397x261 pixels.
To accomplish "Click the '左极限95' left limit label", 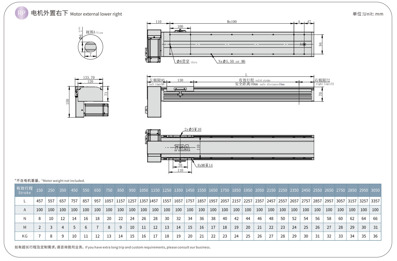I will click(157, 81).
